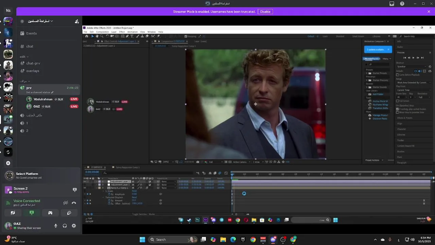The height and width of the screenshot is (245, 435).
Task: Open the Shortcut Spacebar dropdown
Action: coord(412,67)
